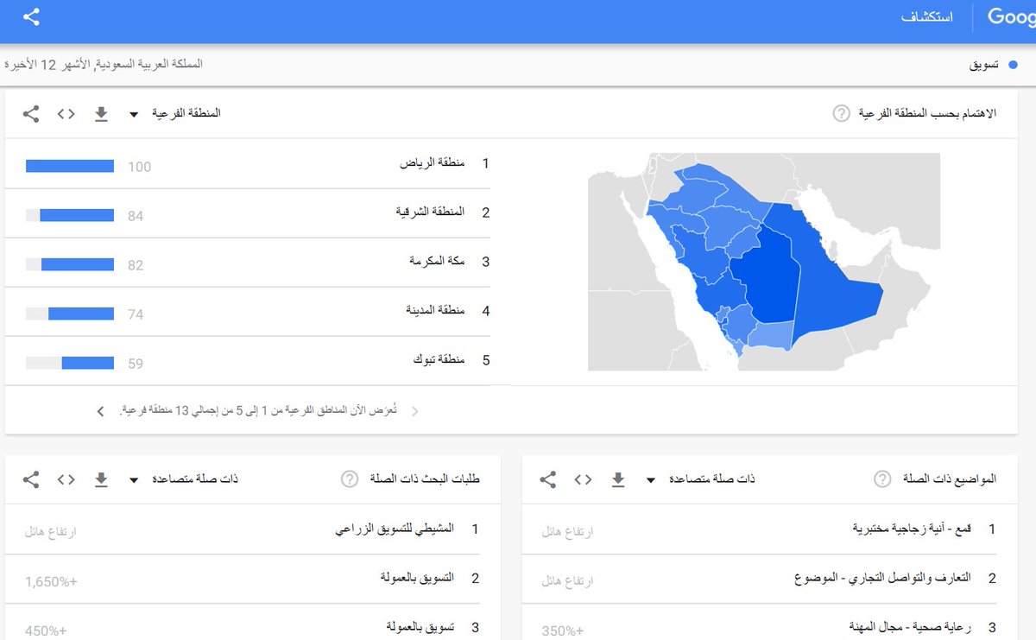Open the topic التعارف والتواصل التجاري
Image resolution: width=1036 pixels, height=640 pixels.
(883, 579)
